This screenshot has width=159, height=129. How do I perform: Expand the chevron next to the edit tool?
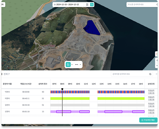[72, 65]
